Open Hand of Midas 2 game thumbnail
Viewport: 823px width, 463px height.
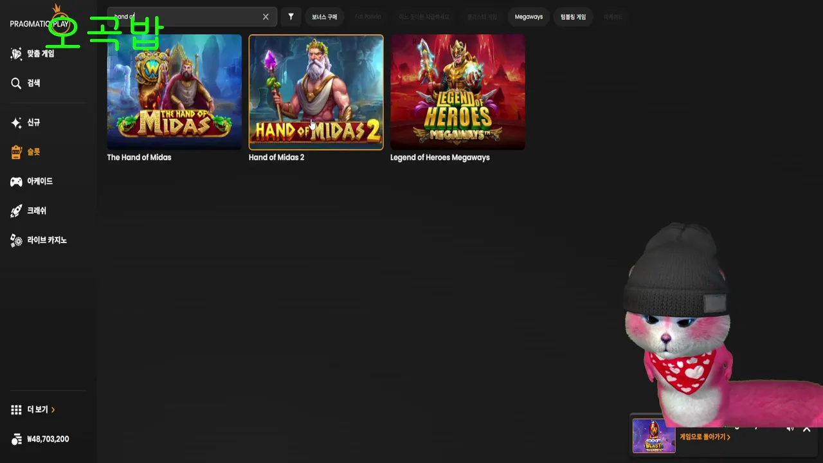tap(316, 92)
